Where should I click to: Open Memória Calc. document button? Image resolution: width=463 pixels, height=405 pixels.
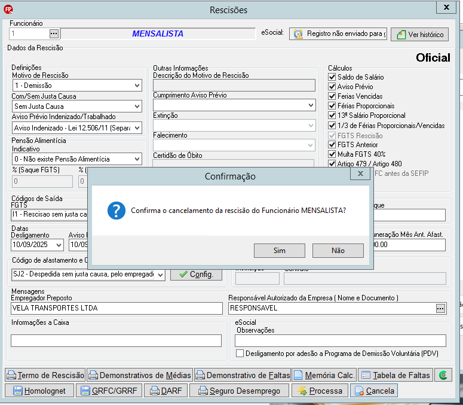click(324, 375)
